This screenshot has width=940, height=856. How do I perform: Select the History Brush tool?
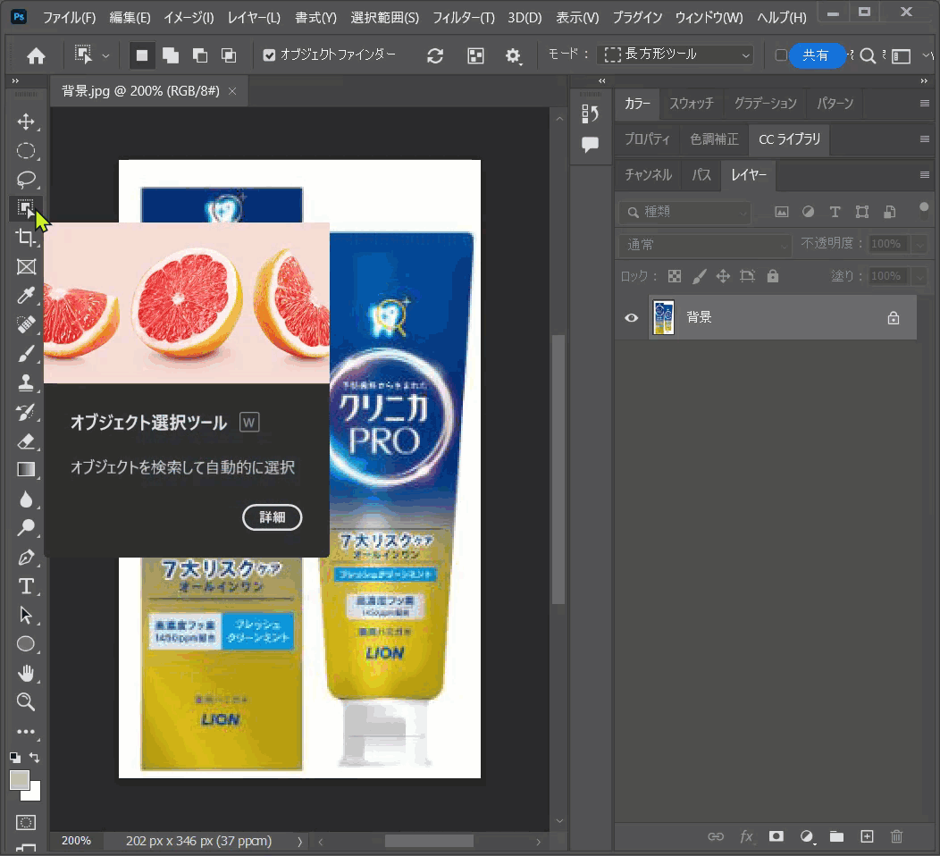[26, 412]
